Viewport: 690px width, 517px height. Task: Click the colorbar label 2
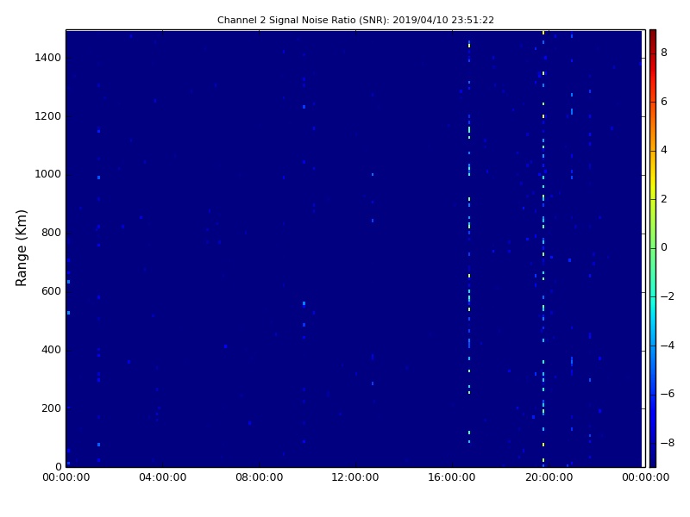(664, 199)
